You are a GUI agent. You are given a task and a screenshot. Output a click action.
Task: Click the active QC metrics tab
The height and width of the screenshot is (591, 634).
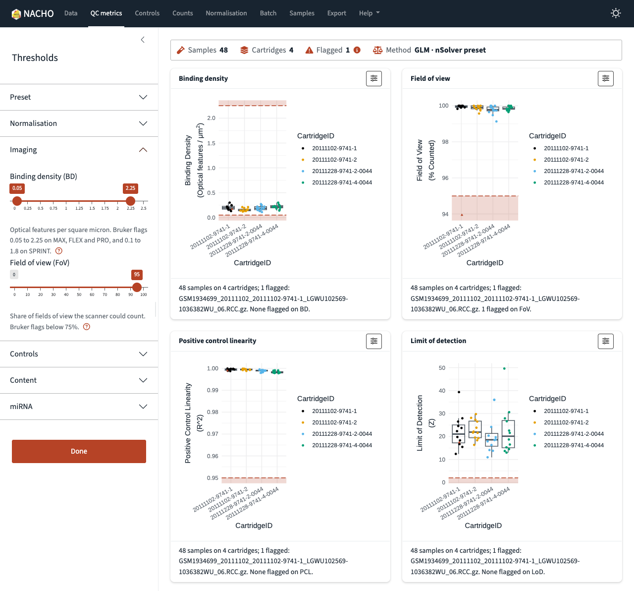[106, 13]
